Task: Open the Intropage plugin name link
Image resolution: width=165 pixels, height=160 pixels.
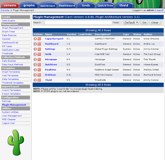Action: 51,59
